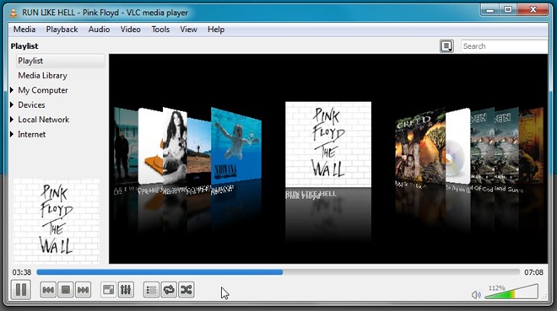557x311 pixels.
Task: Stop playback with the stop button
Action: [x=66, y=290]
